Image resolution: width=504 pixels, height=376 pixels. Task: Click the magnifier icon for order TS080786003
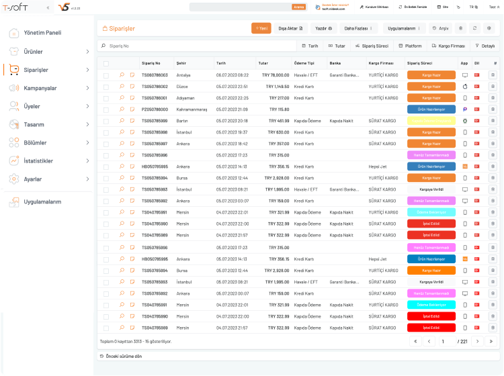click(x=122, y=75)
